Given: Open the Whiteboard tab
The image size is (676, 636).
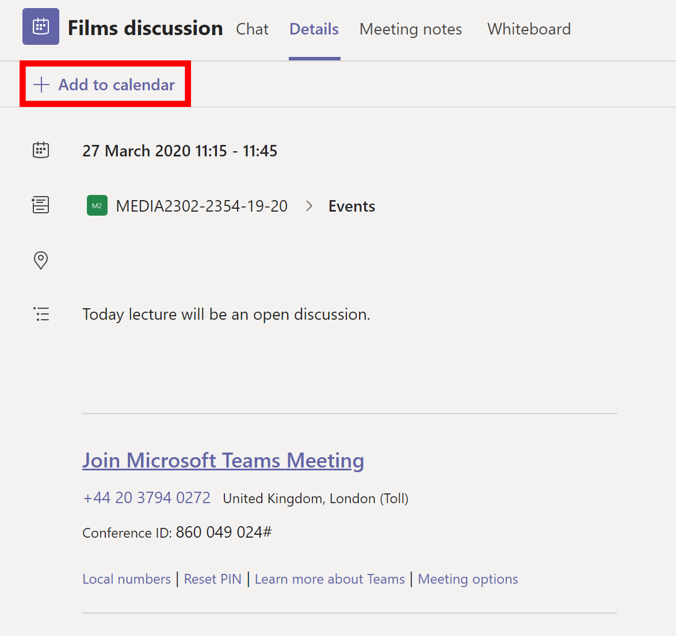Looking at the screenshot, I should 529,29.
